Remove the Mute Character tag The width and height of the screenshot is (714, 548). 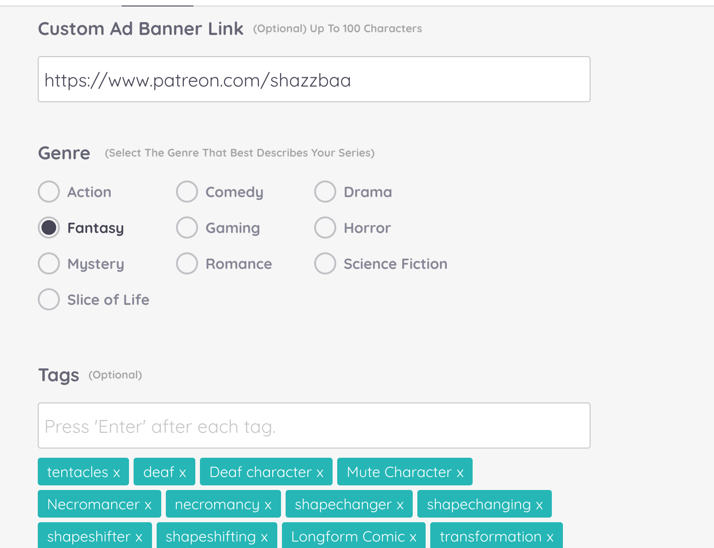(460, 473)
